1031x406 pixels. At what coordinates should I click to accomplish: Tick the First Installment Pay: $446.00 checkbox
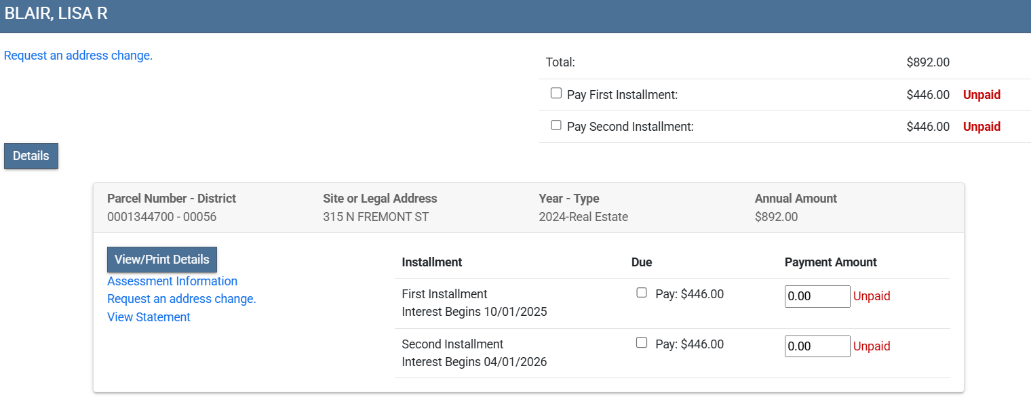pos(642,293)
